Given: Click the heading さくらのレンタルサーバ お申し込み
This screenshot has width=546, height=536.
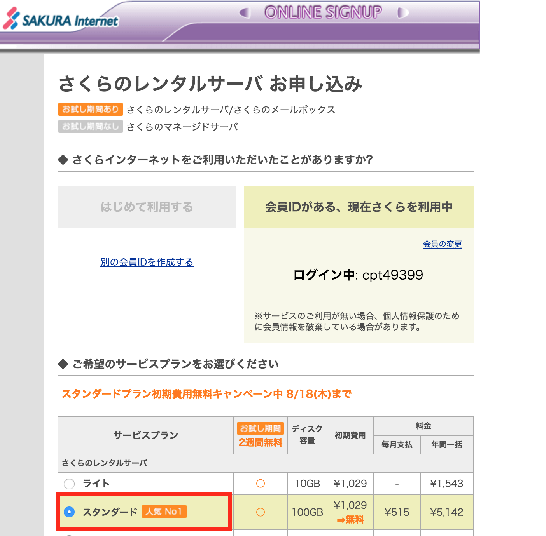Looking at the screenshot, I should click(210, 84).
